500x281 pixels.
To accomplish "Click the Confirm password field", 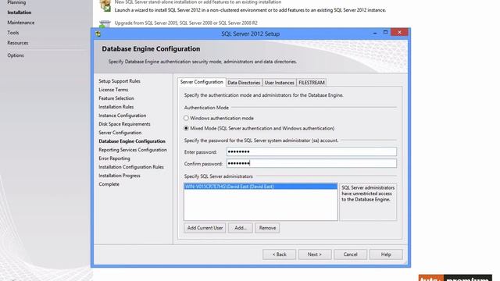I will 312,163.
